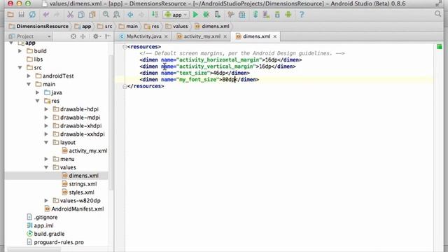448x252 pixels.
Task: Expand the values-w820dp folder
Action: click(x=46, y=201)
